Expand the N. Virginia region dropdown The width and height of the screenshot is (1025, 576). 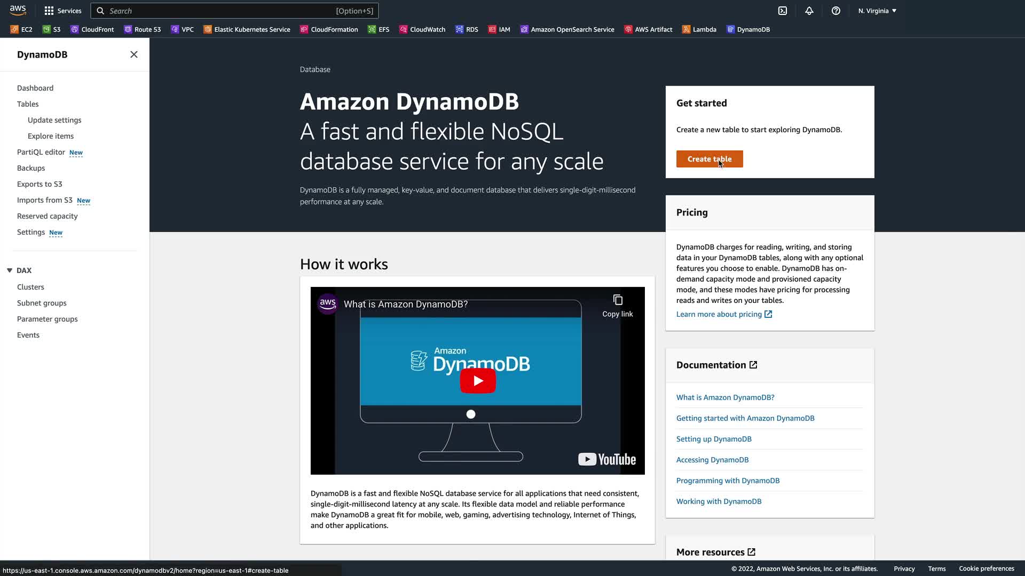click(877, 11)
